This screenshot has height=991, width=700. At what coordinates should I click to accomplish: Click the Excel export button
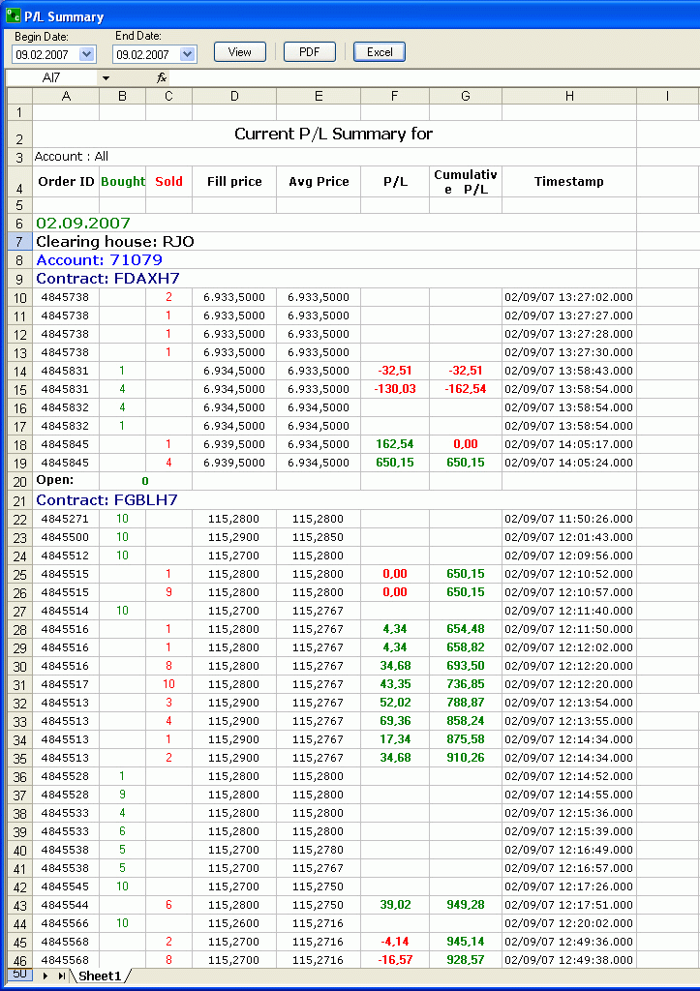pyautogui.click(x=379, y=52)
